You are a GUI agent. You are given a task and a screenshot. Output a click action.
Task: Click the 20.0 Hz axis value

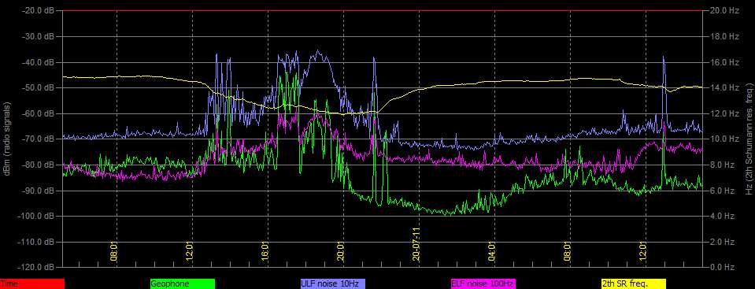click(724, 10)
